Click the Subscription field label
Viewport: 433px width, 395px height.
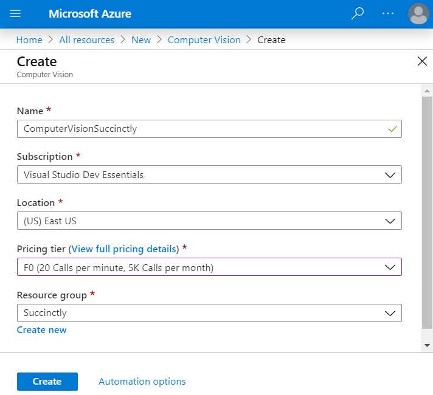pos(45,157)
